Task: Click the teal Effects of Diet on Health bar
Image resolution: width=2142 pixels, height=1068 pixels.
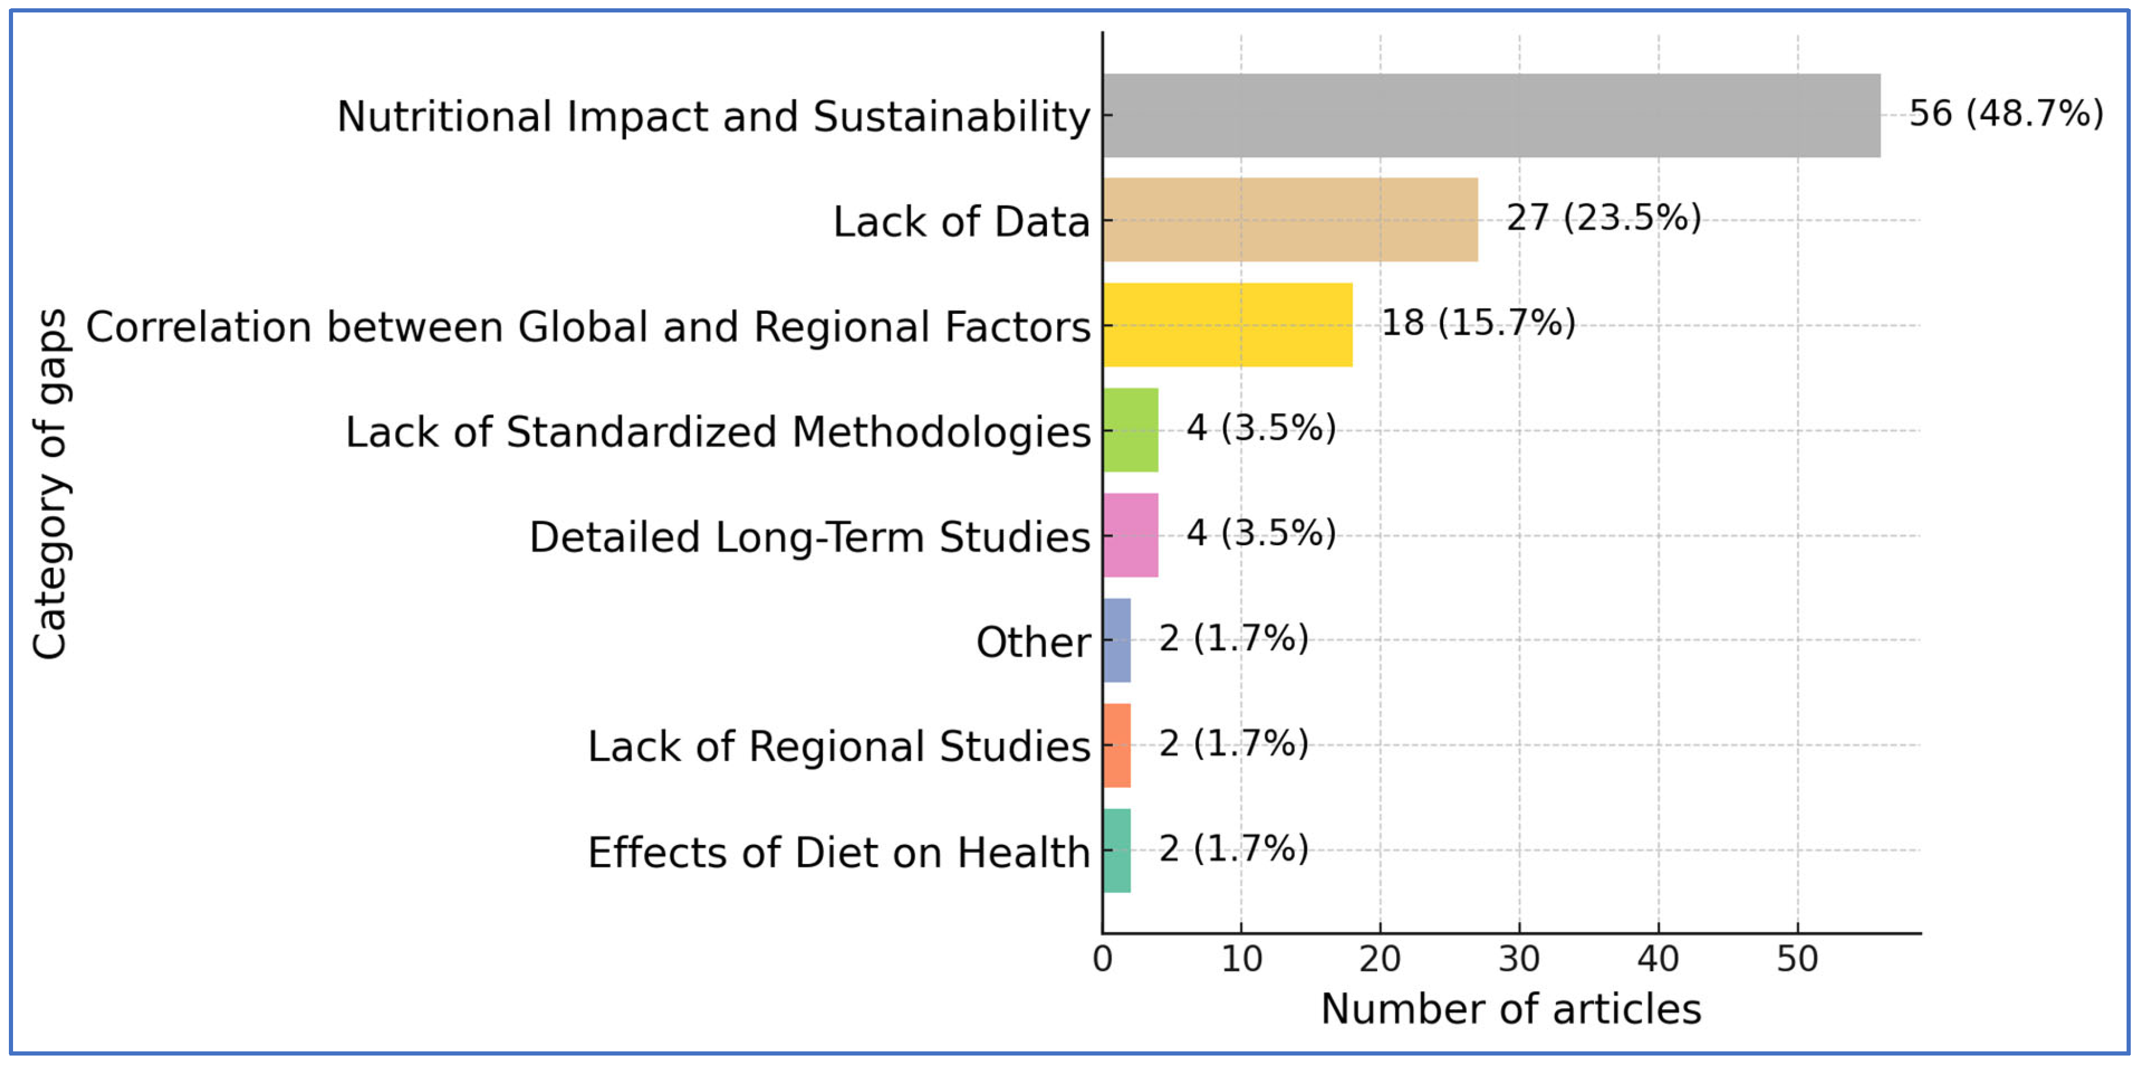Action: pyautogui.click(x=1117, y=850)
